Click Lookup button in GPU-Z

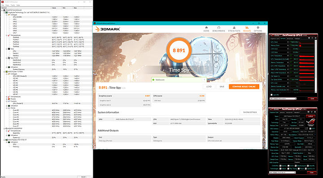pos(310,116)
